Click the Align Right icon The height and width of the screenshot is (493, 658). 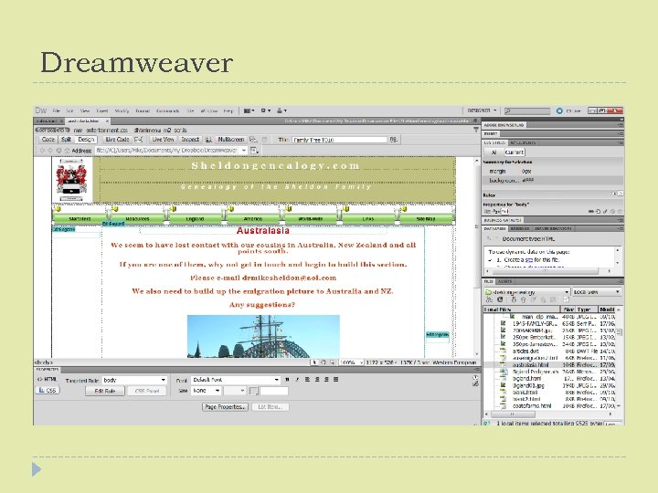pyautogui.click(x=326, y=380)
